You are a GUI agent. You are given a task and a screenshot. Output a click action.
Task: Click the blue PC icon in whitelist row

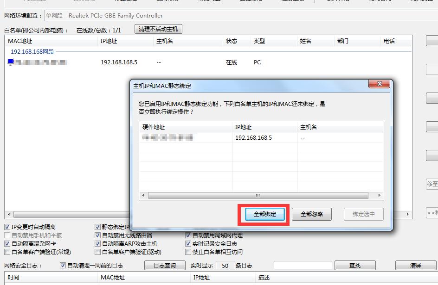(11, 62)
